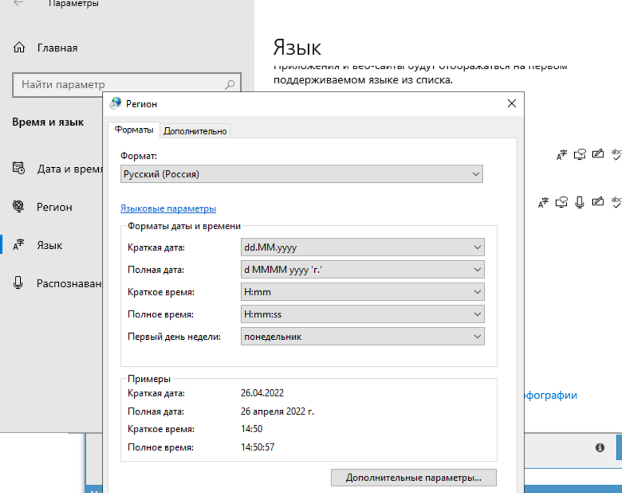This screenshot has width=622, height=493.
Task: Select the Форматы tab
Action: click(x=134, y=130)
